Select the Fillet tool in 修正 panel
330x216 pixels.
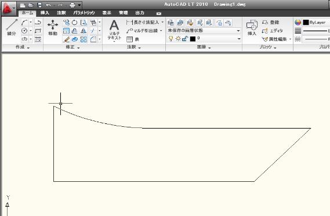93,39
